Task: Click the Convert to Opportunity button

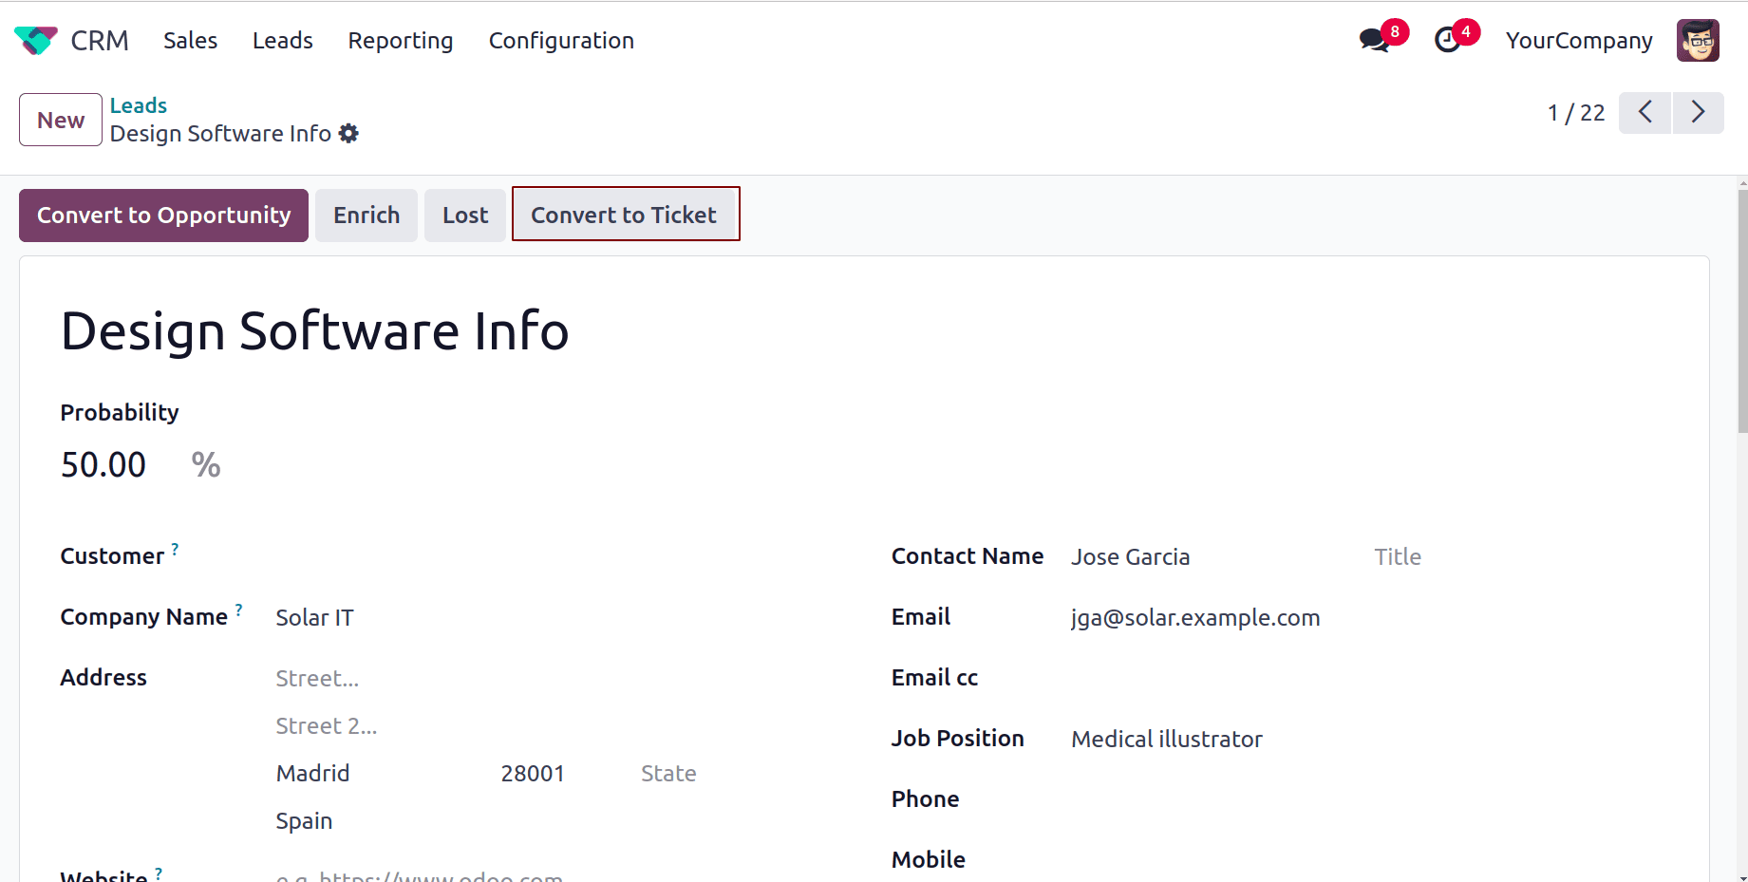Action: [x=162, y=215]
